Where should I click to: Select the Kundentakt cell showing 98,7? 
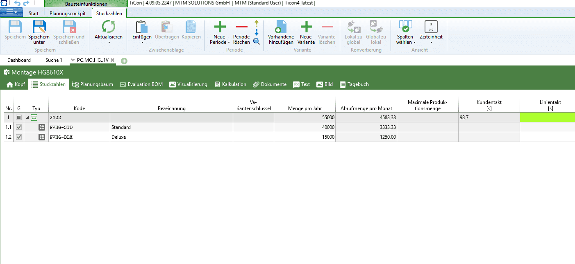coord(489,117)
